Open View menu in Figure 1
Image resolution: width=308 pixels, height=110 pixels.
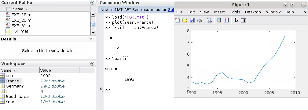pyautogui.click(x=204, y=12)
